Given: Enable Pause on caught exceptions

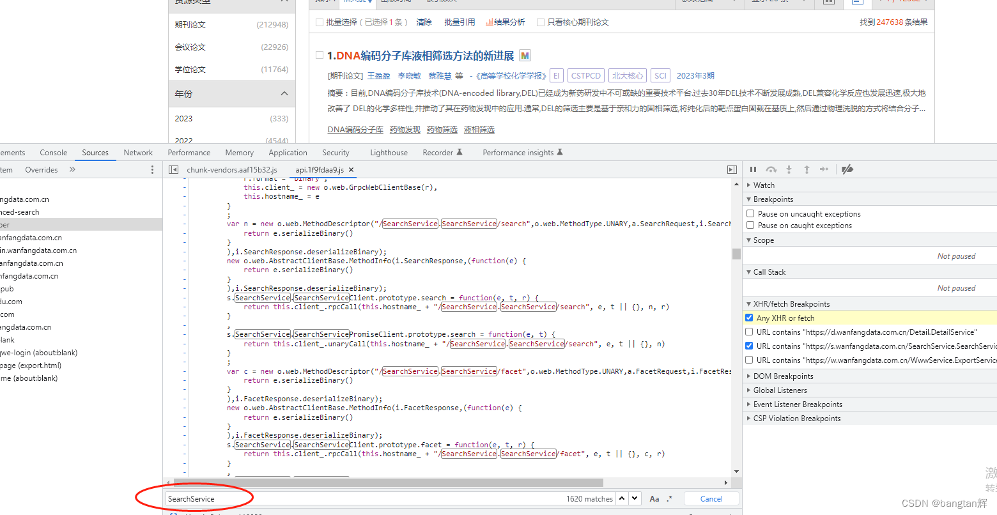Looking at the screenshot, I should click(750, 226).
